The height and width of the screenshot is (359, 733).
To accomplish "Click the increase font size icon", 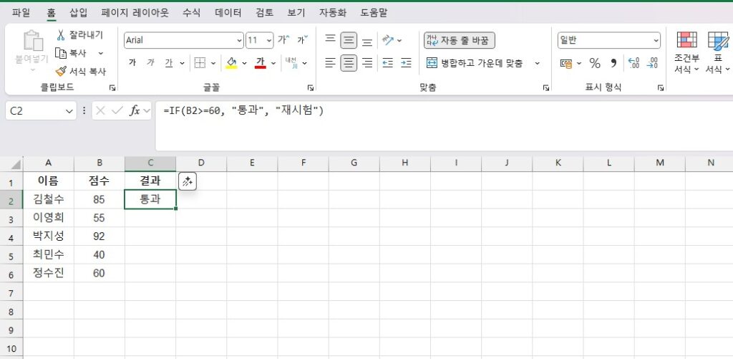I will coord(283,40).
